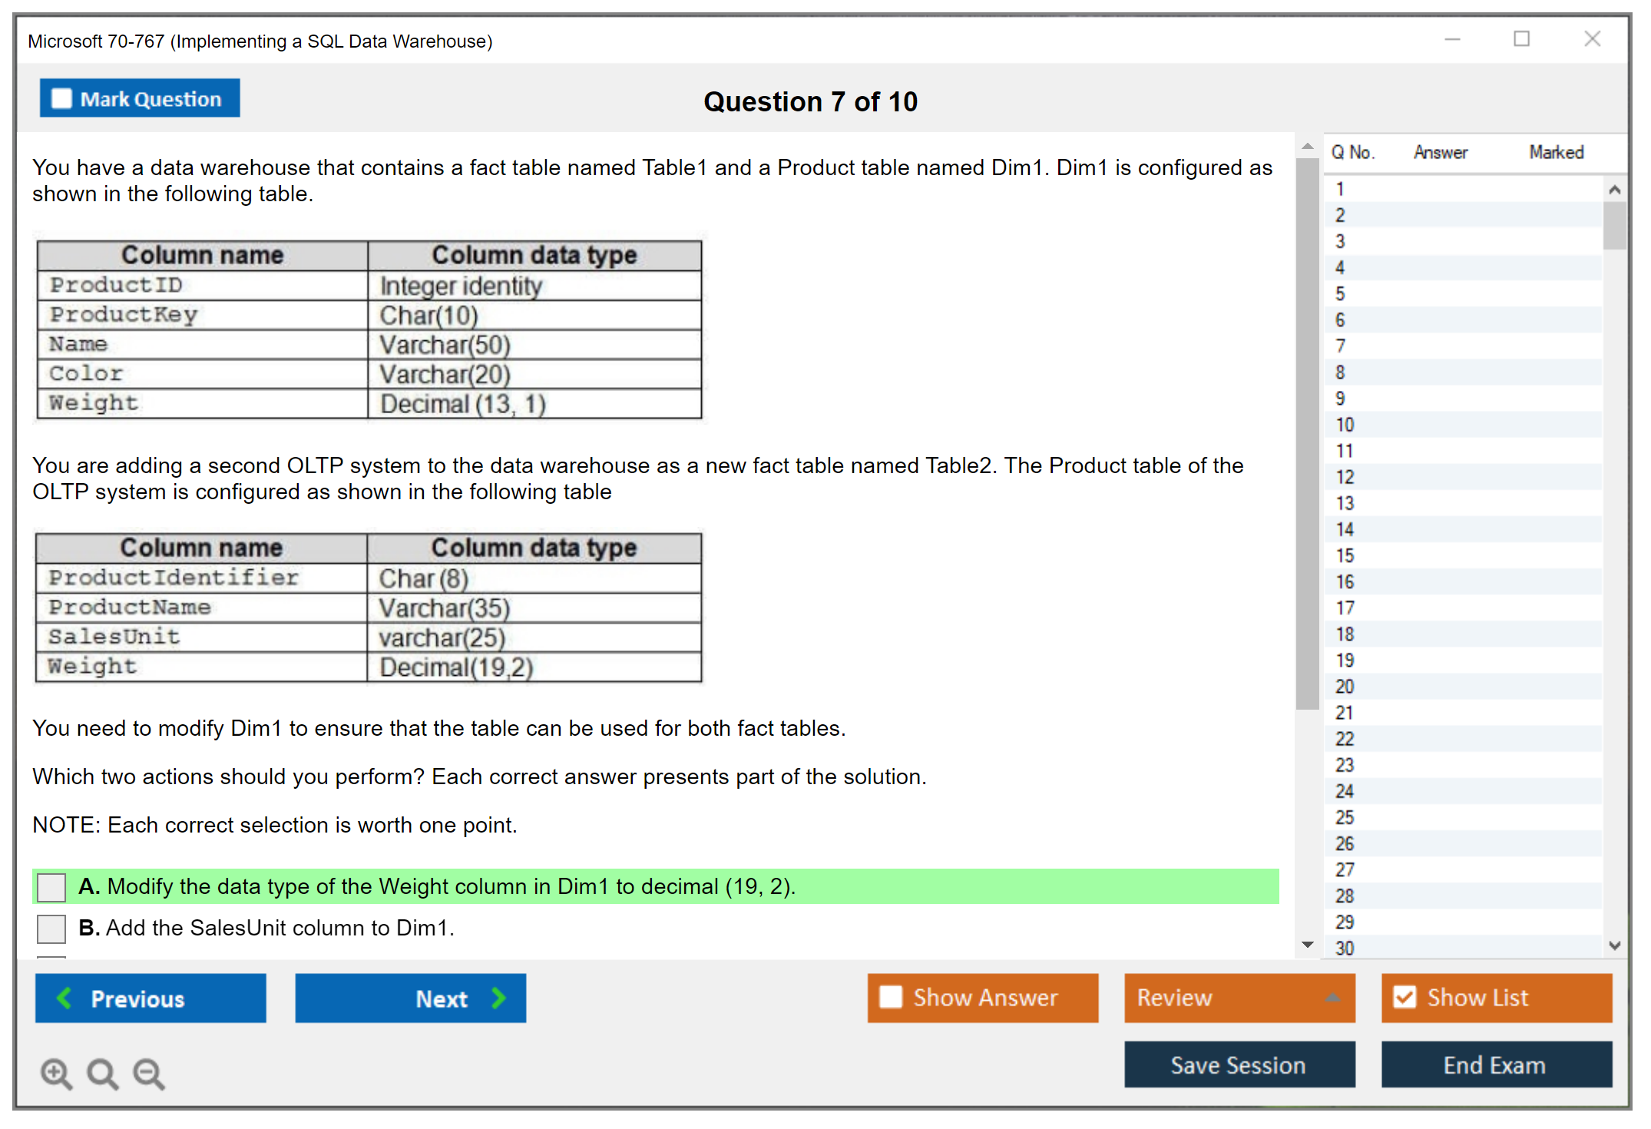Click question list scroll-up arrow
Screen dimensions: 1651x1129
(1614, 190)
